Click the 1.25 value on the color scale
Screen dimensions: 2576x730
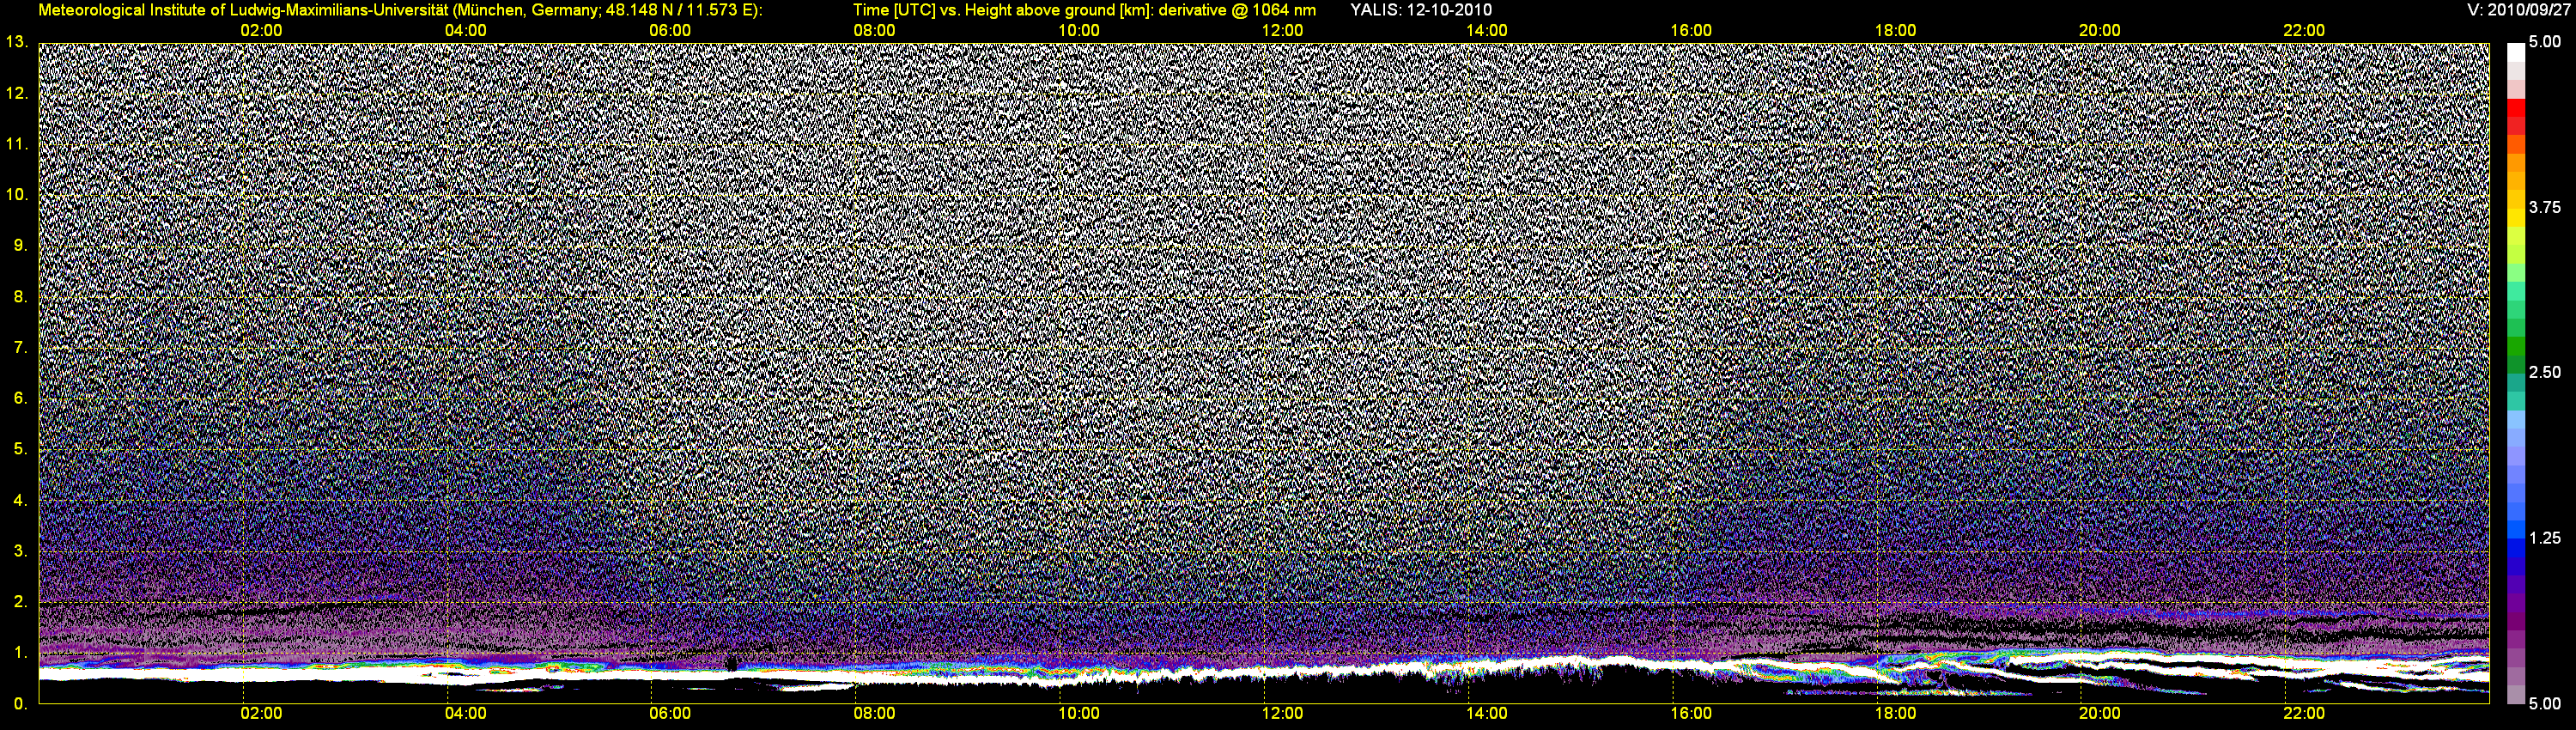pyautogui.click(x=2545, y=538)
